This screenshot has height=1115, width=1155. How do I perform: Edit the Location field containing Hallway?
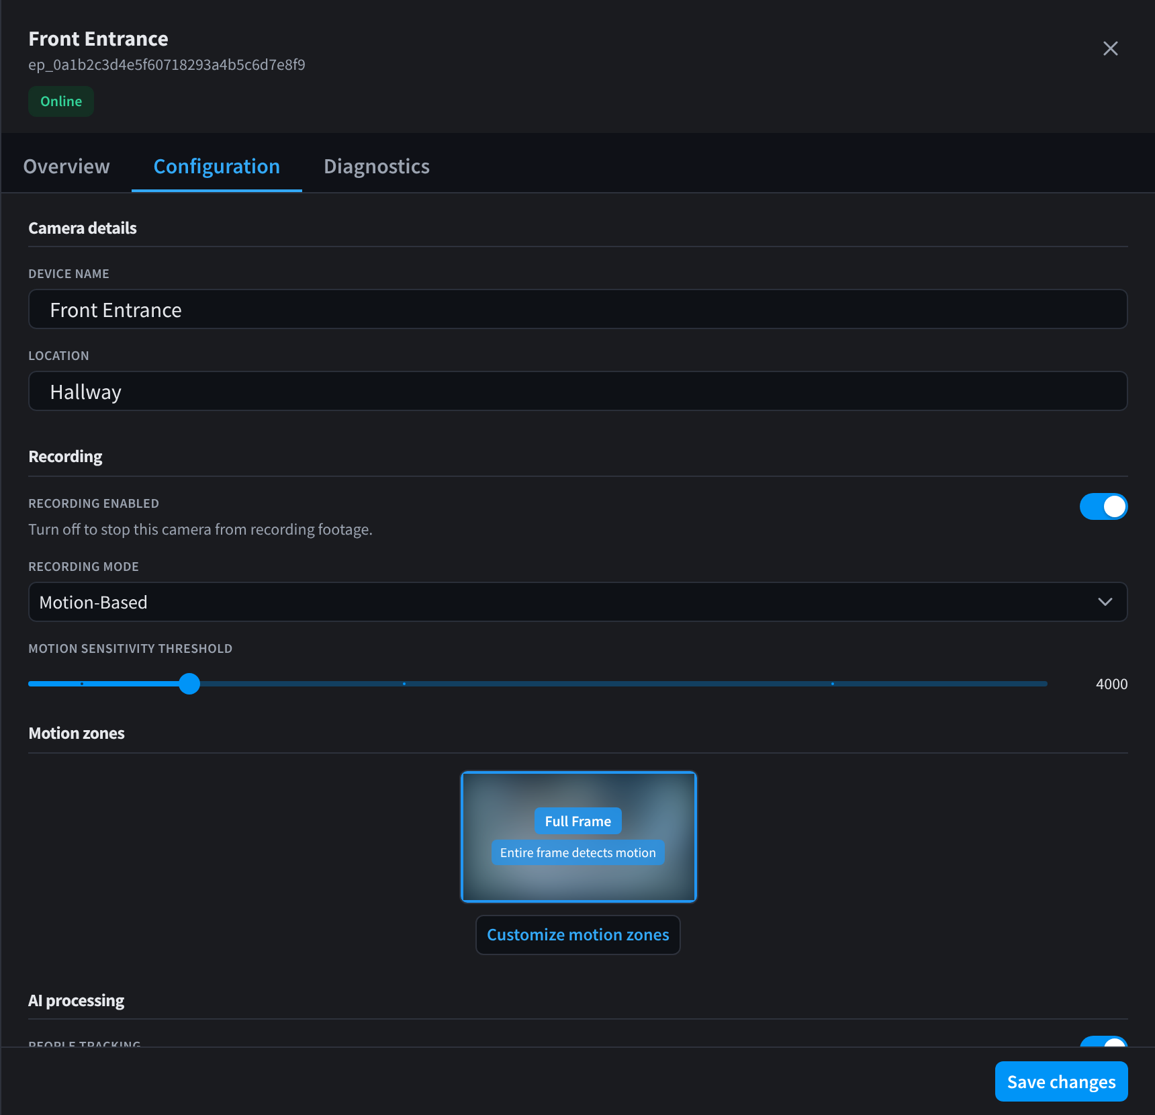tap(577, 391)
